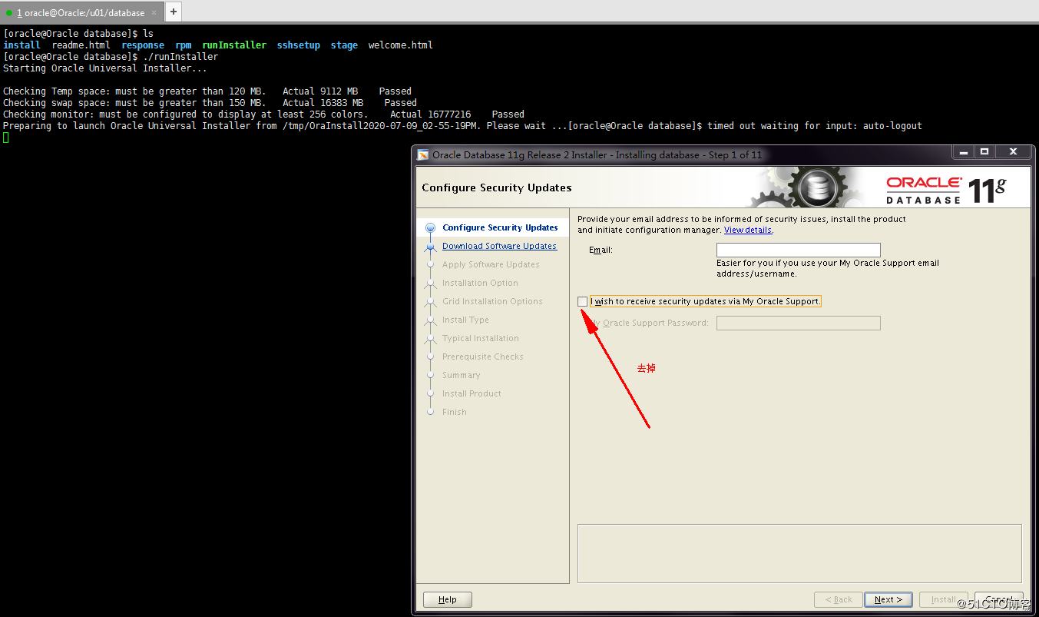The image size is (1039, 617).
Task: Select the Prerequisite Checks step in sidebar
Action: tap(482, 357)
